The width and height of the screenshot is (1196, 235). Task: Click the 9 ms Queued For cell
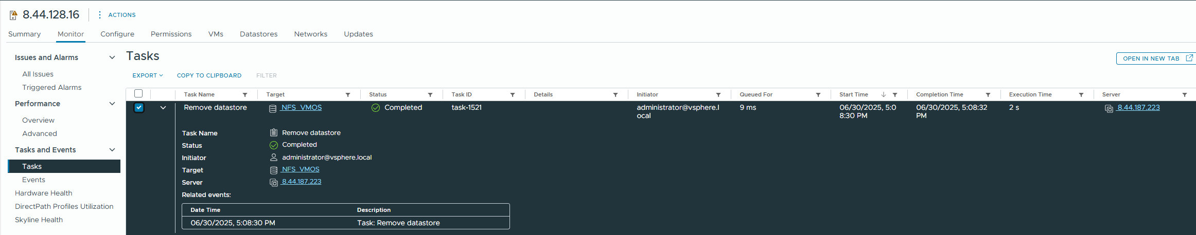coord(748,107)
